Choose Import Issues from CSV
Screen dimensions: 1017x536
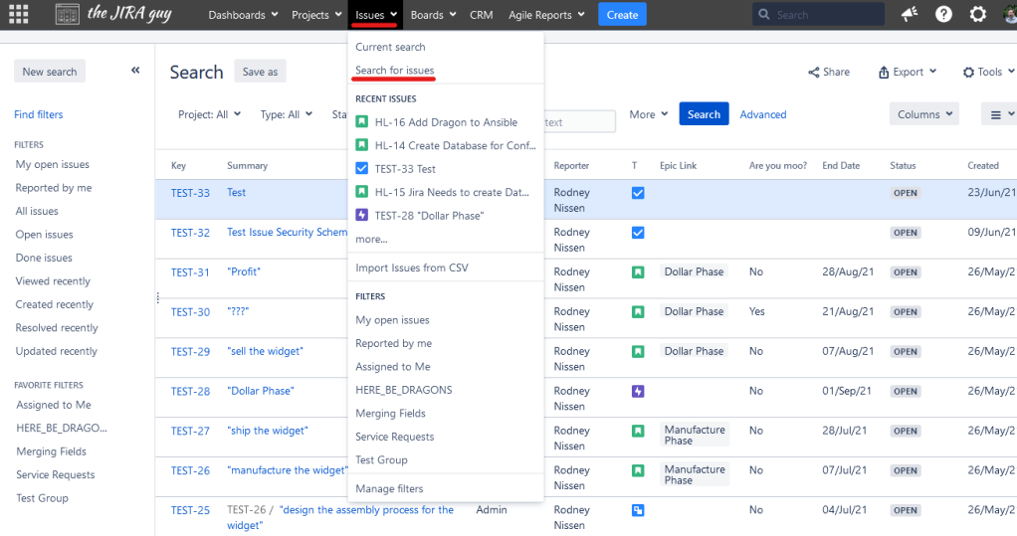click(411, 268)
